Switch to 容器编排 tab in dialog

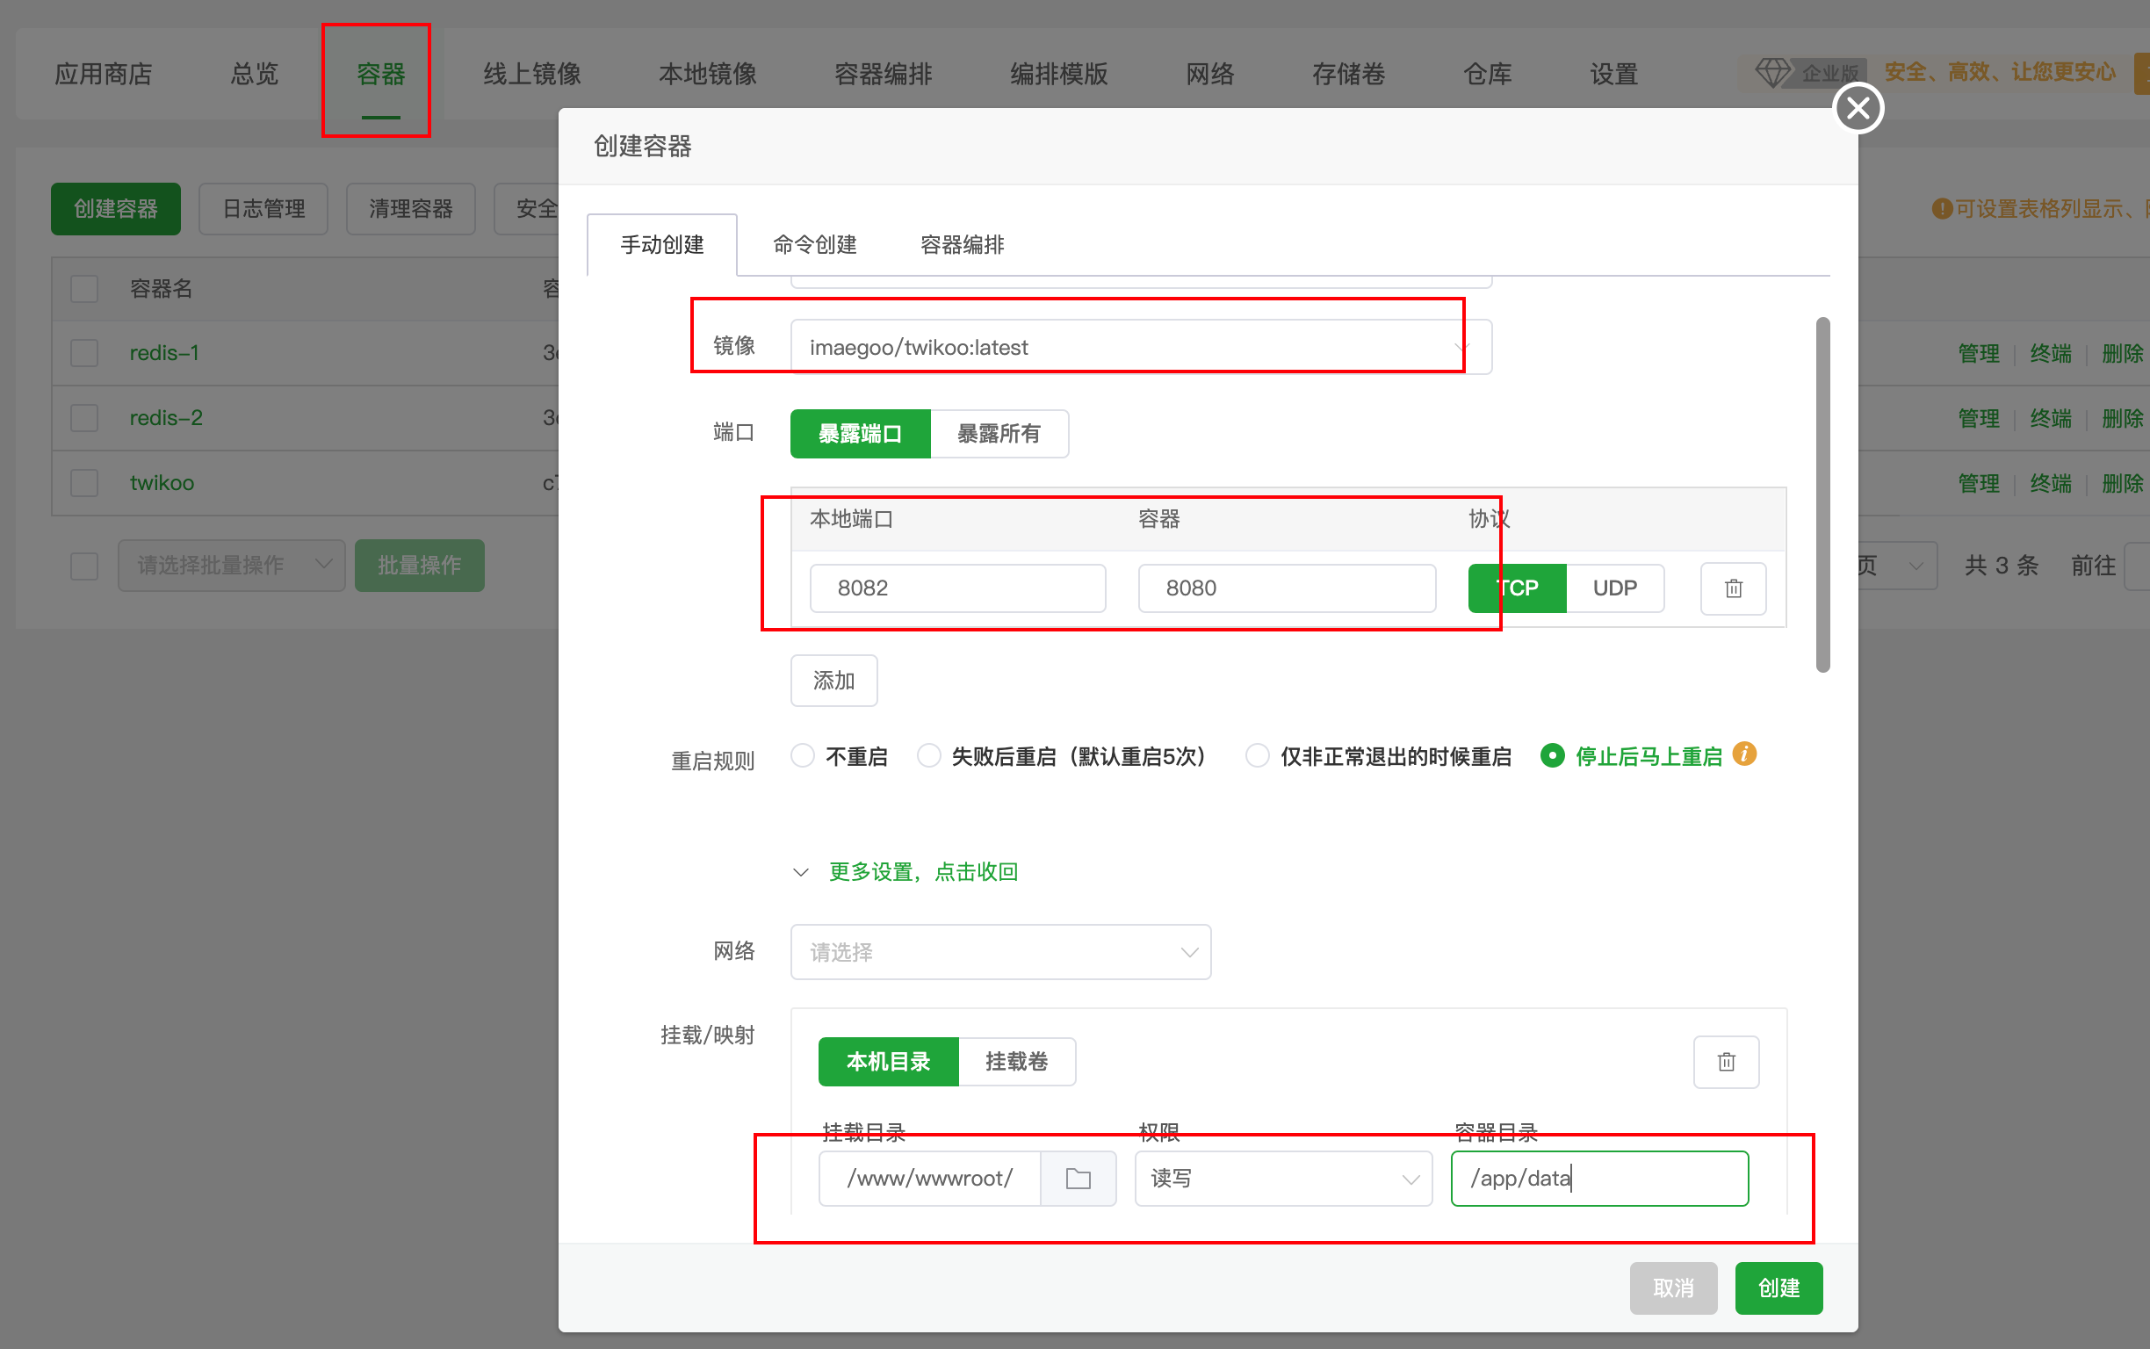tap(962, 243)
